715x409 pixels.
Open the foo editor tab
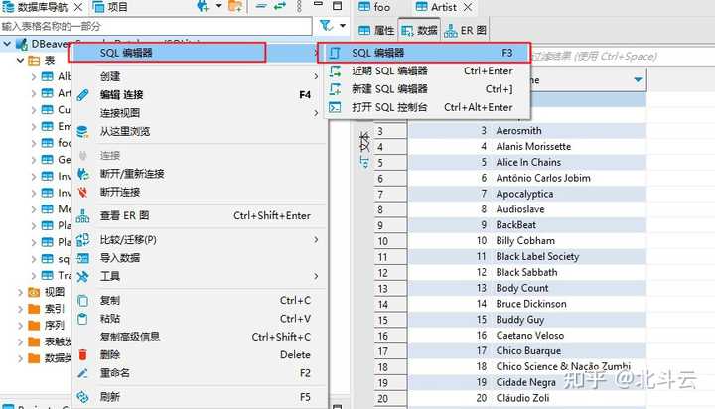(374, 7)
